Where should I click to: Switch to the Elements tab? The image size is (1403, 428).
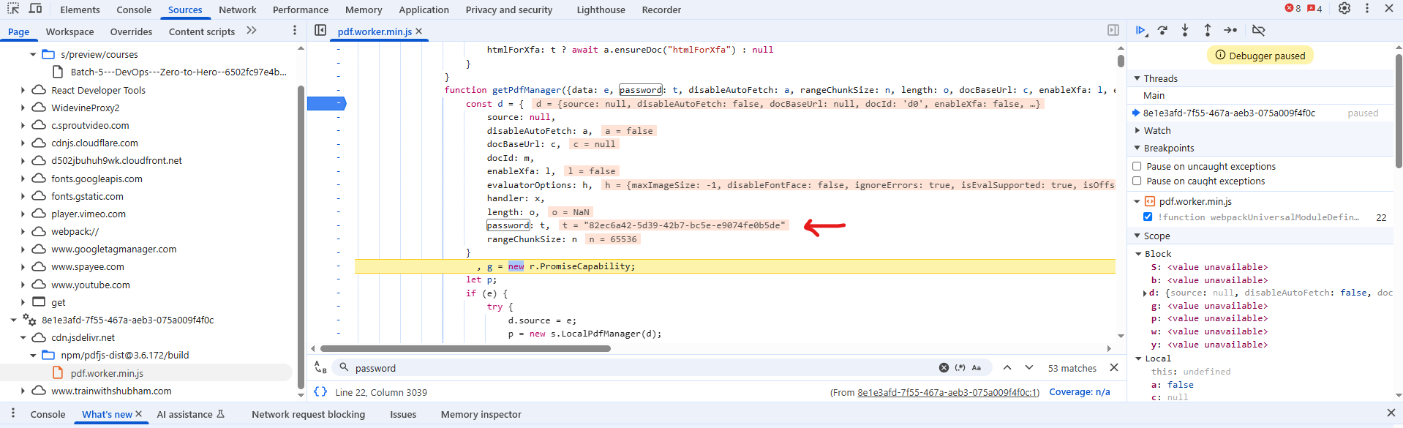[x=80, y=10]
